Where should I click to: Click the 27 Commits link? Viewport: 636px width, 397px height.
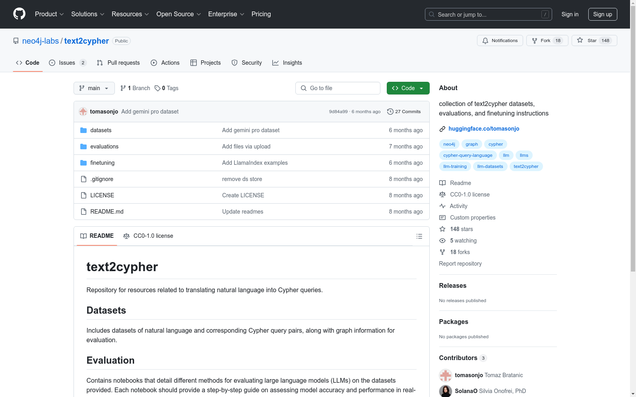(404, 112)
